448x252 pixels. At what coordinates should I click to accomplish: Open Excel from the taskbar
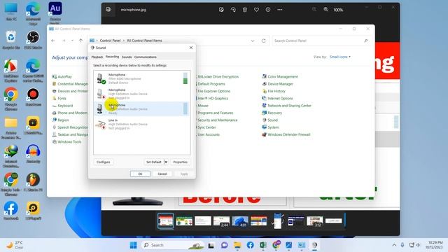(263, 245)
